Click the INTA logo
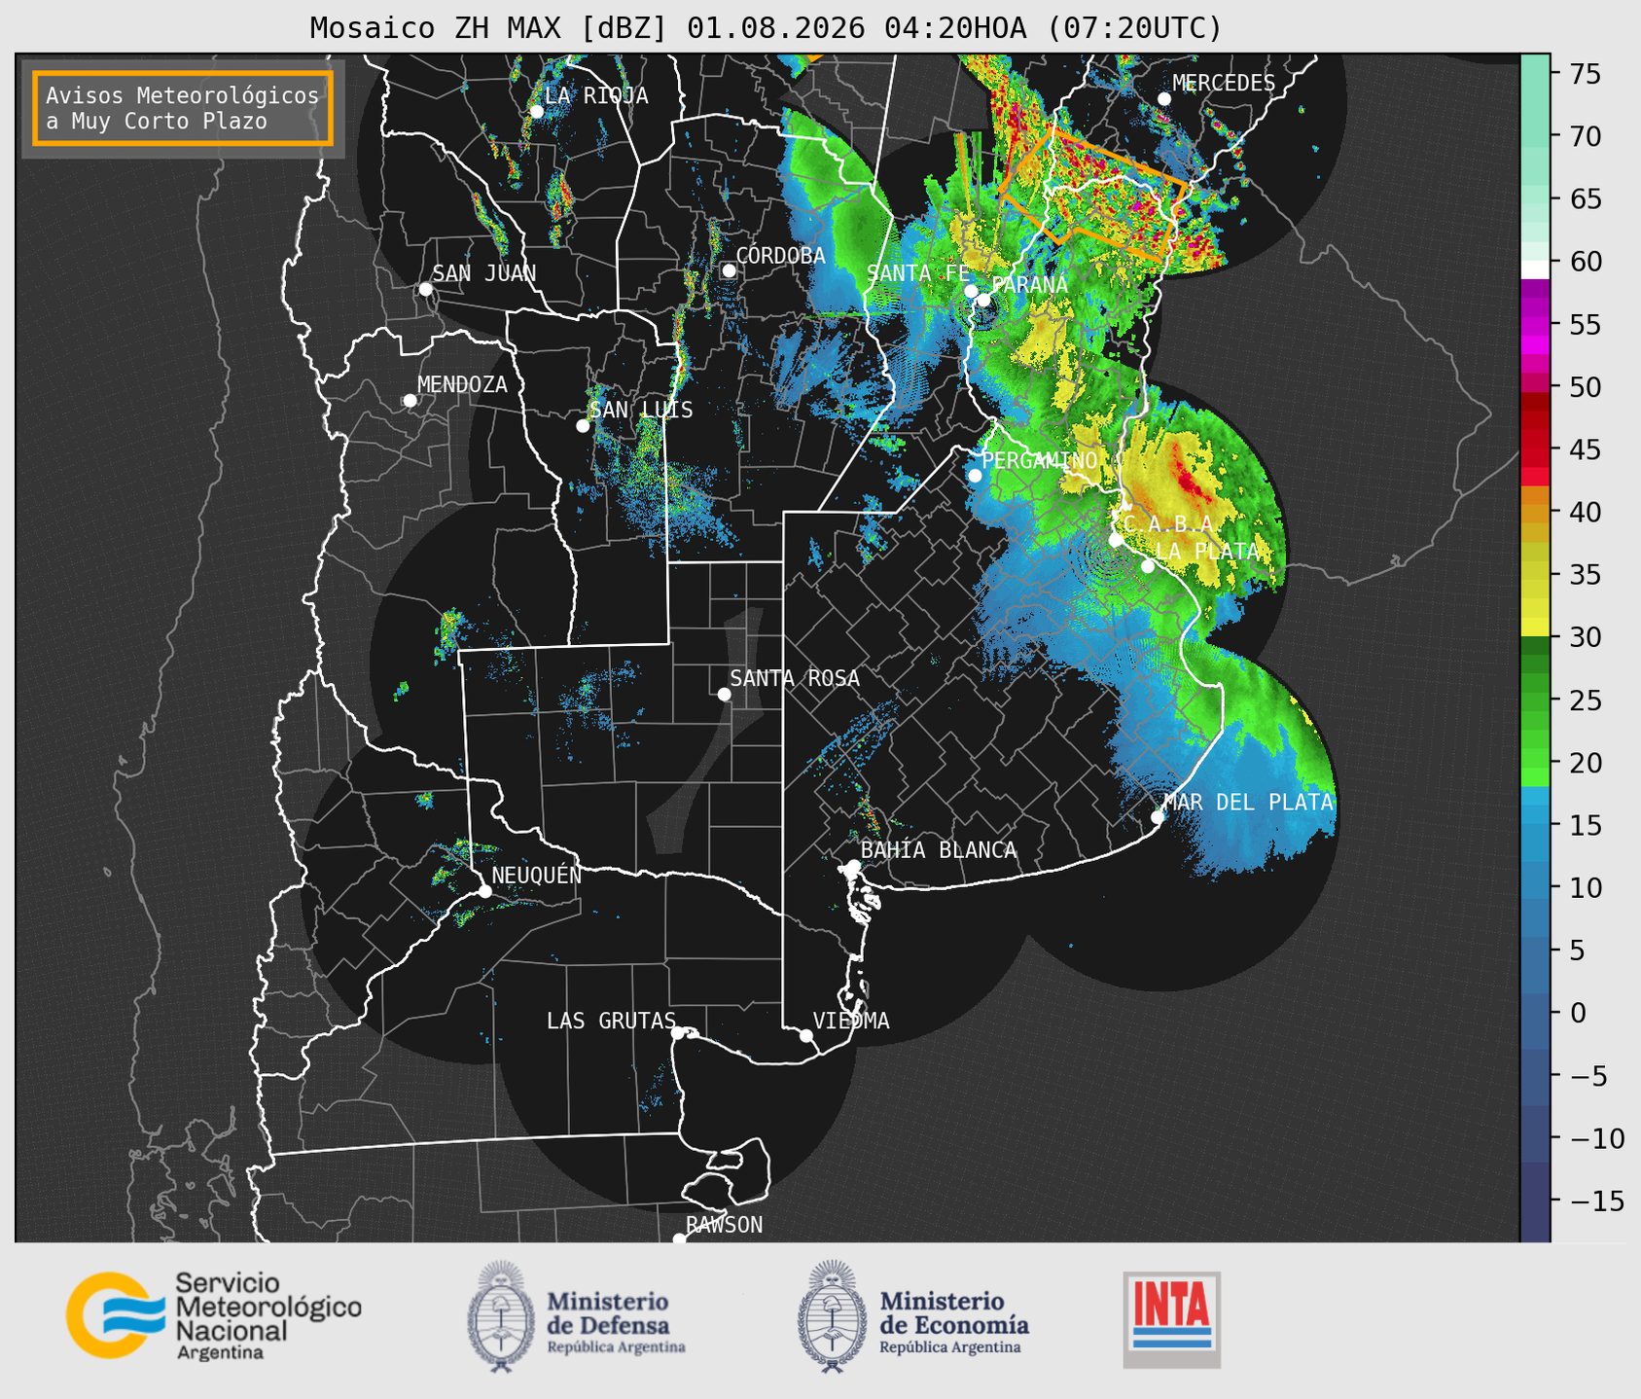Image resolution: width=1641 pixels, height=1399 pixels. point(1171,1319)
